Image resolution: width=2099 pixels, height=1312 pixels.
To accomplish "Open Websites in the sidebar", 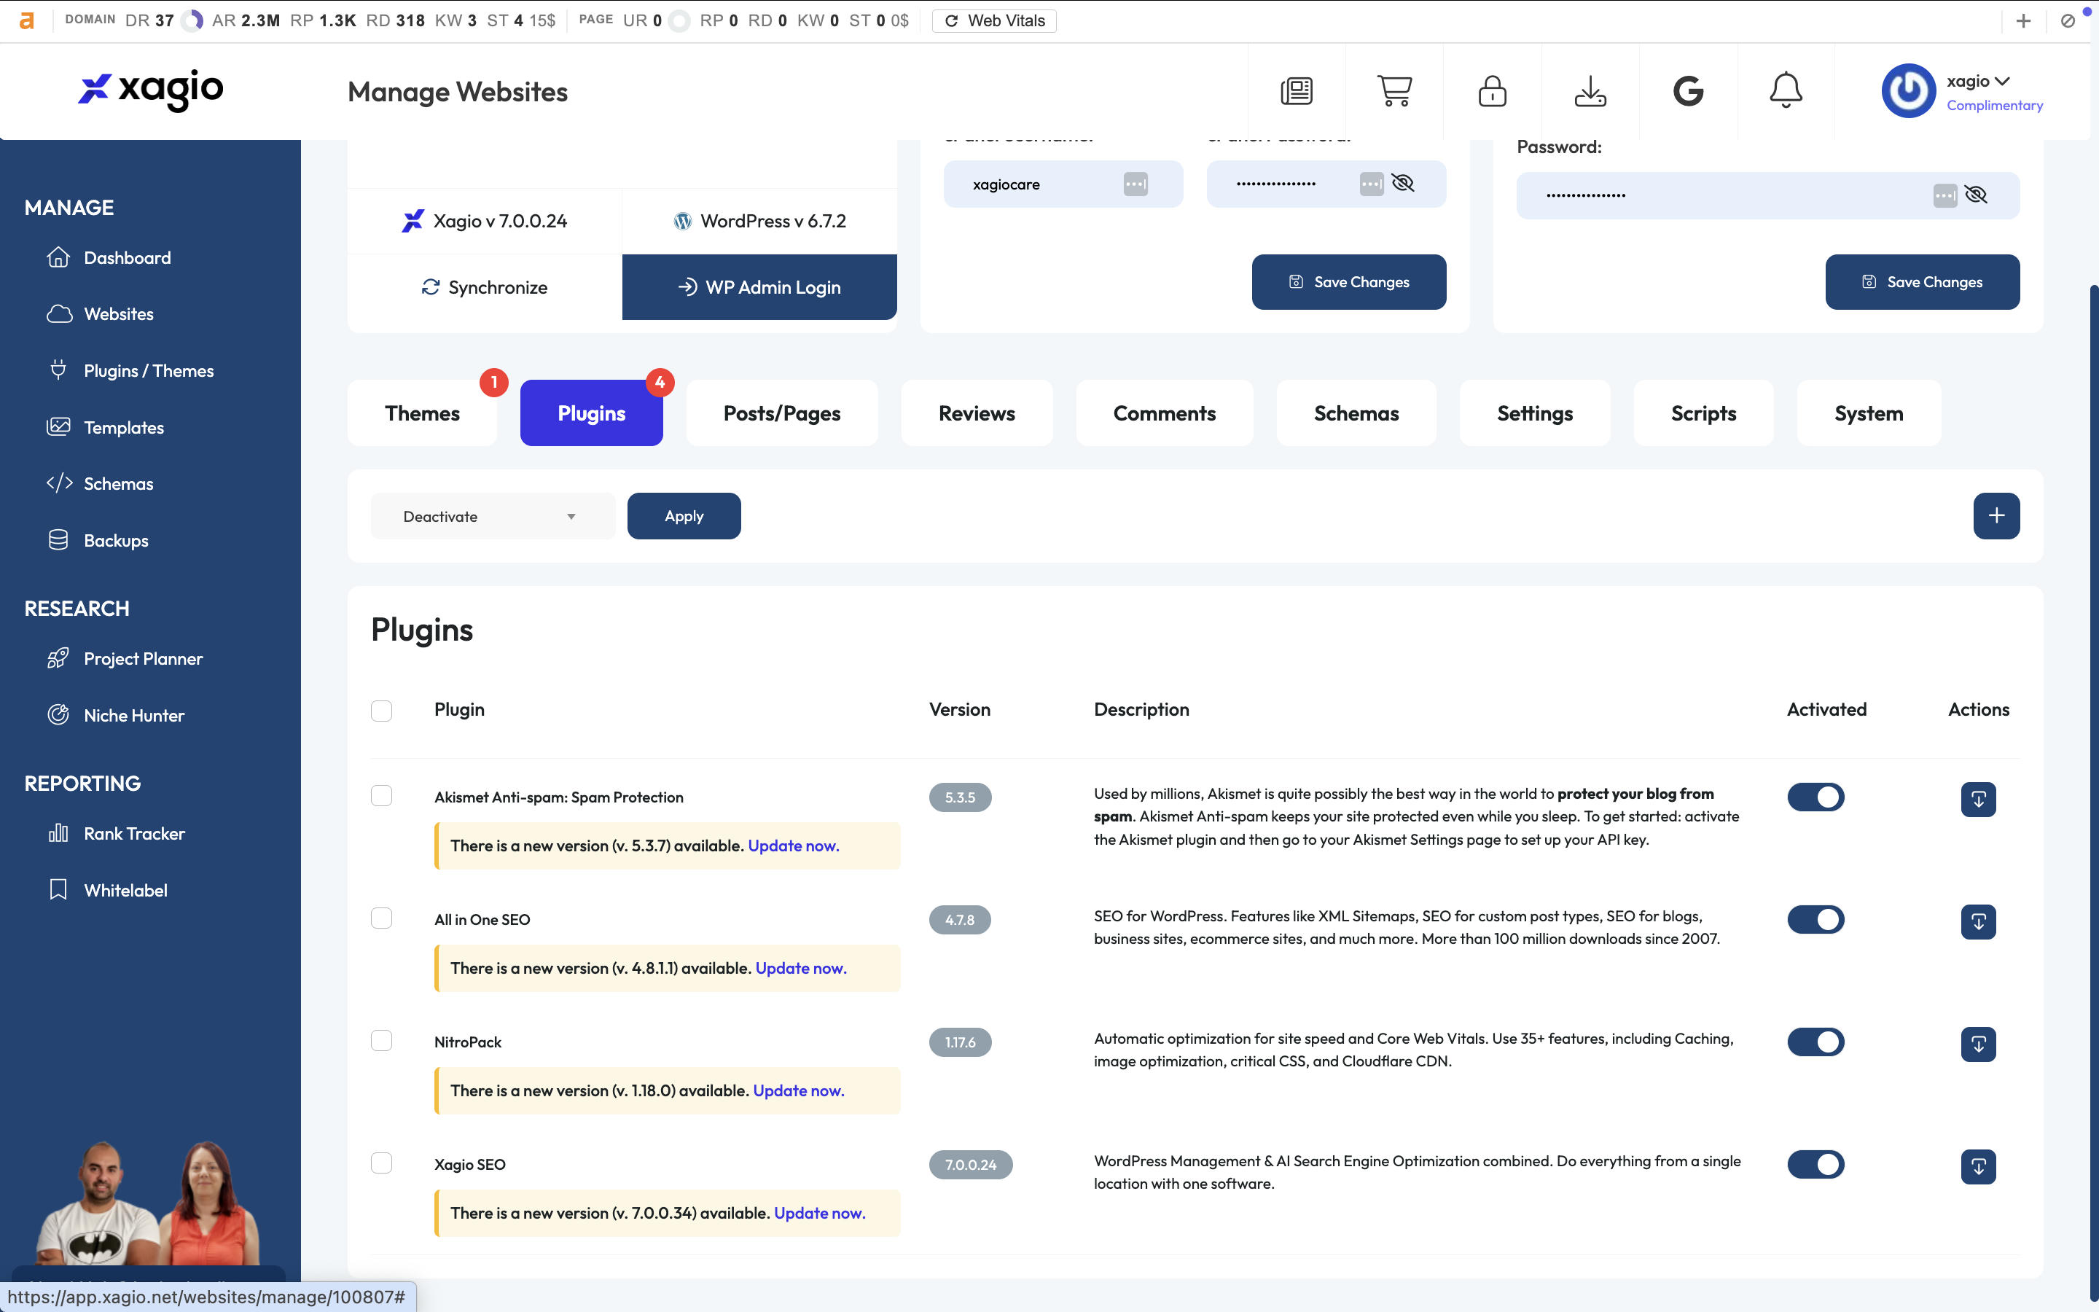I will click(101, 314).
